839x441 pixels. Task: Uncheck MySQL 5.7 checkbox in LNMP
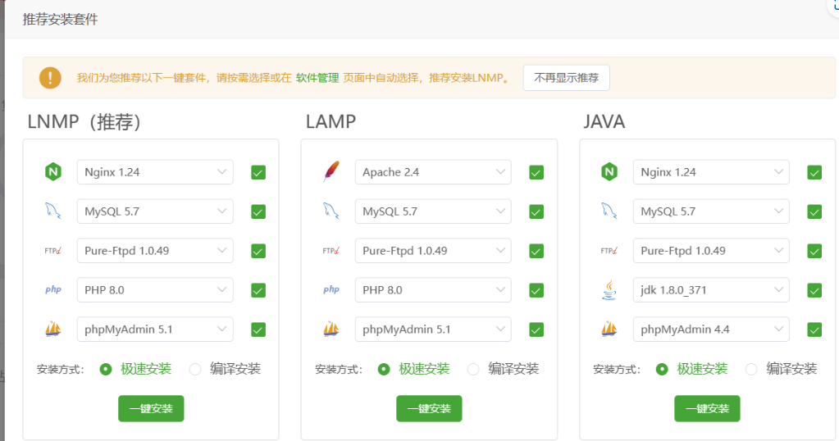pos(258,211)
